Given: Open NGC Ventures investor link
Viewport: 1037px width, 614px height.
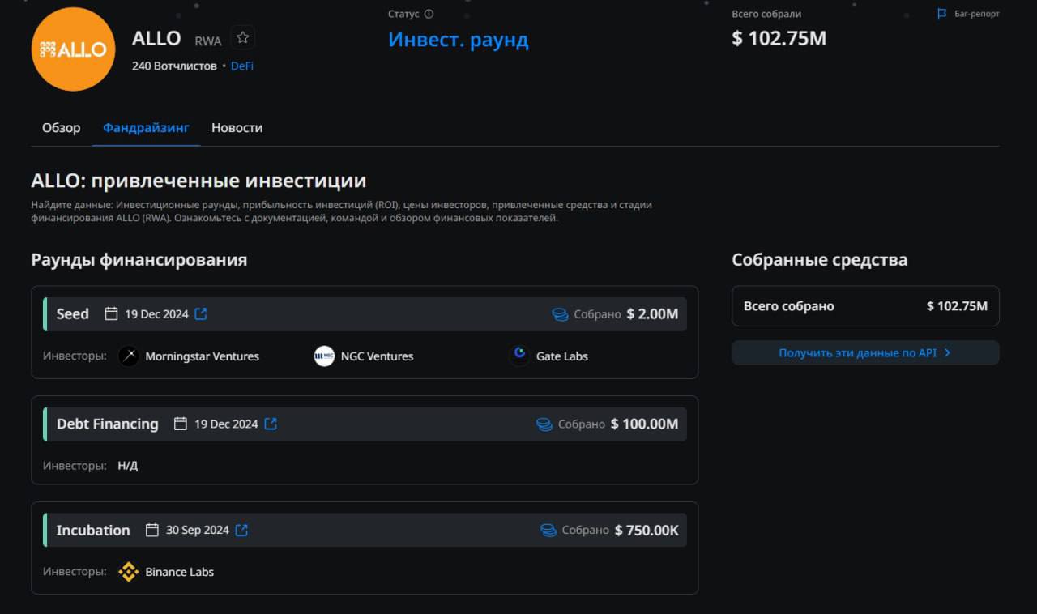Looking at the screenshot, I should (x=377, y=356).
